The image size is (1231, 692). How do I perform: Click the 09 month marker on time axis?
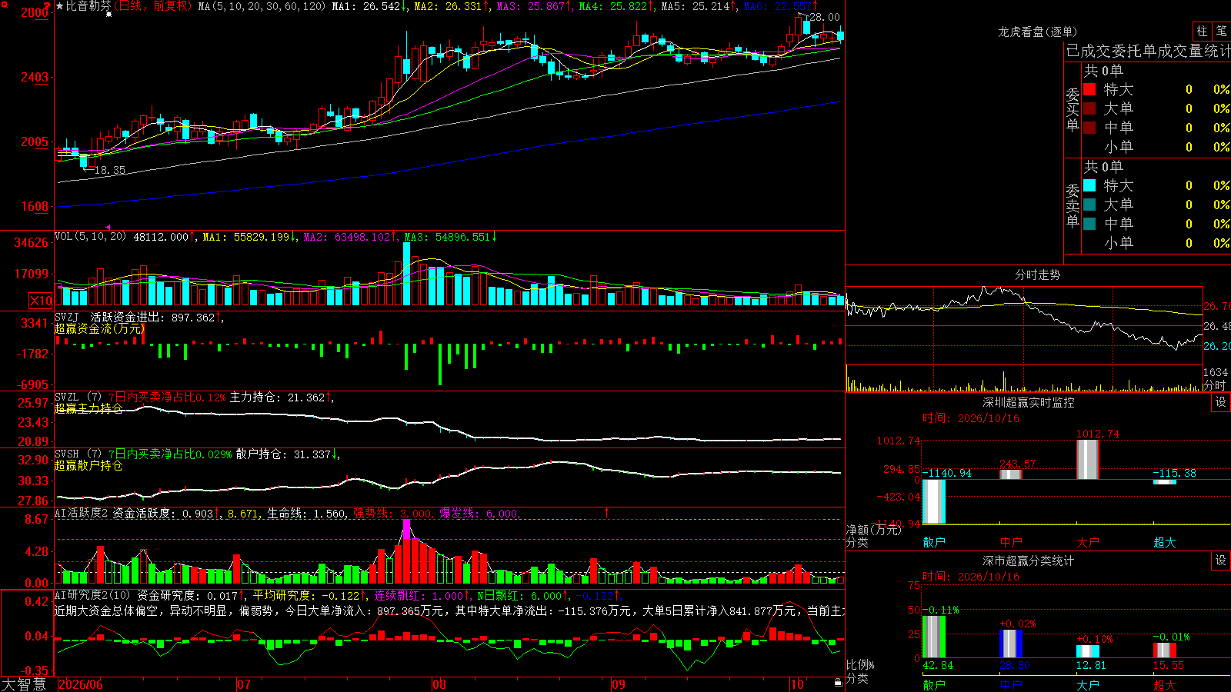618,684
